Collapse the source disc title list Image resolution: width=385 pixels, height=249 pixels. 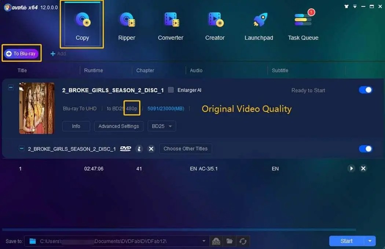22,149
